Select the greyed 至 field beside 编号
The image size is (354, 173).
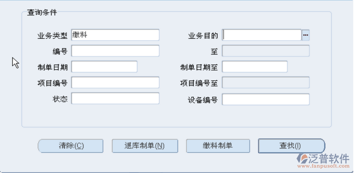coord(266,51)
